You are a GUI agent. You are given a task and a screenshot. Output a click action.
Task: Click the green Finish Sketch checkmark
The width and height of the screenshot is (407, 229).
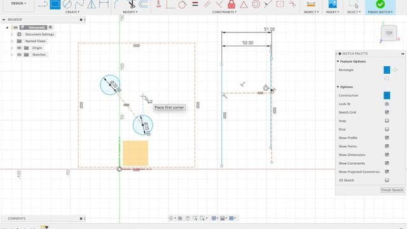pyautogui.click(x=380, y=4)
